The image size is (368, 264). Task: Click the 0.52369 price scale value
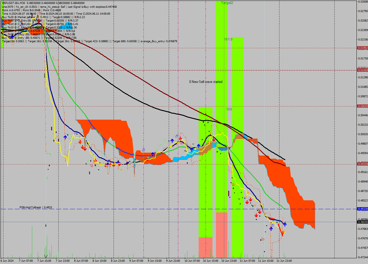(363, 30)
